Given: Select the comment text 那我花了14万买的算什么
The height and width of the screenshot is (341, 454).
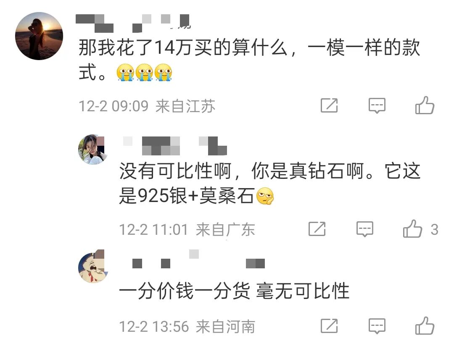Looking at the screenshot, I should point(183,47).
